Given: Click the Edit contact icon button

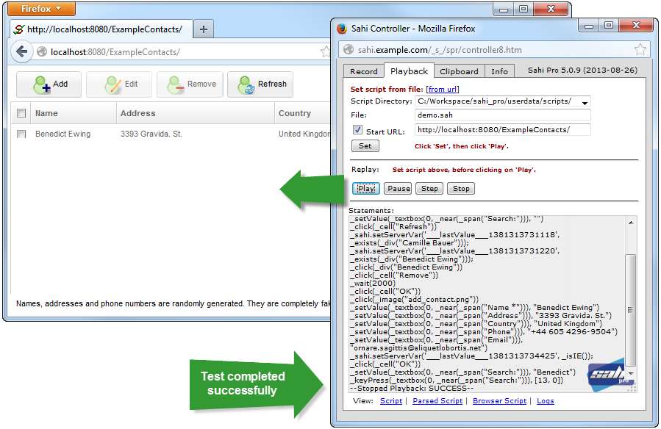Looking at the screenshot, I should point(119,84).
